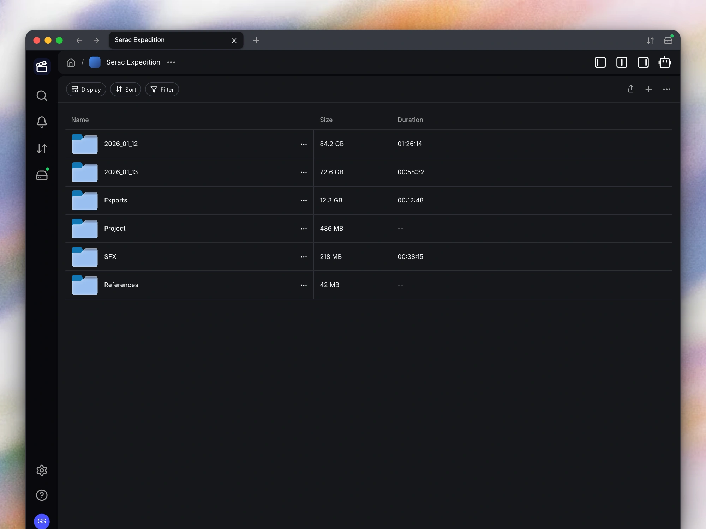Click the share upload icon
Image resolution: width=706 pixels, height=529 pixels.
(631, 89)
